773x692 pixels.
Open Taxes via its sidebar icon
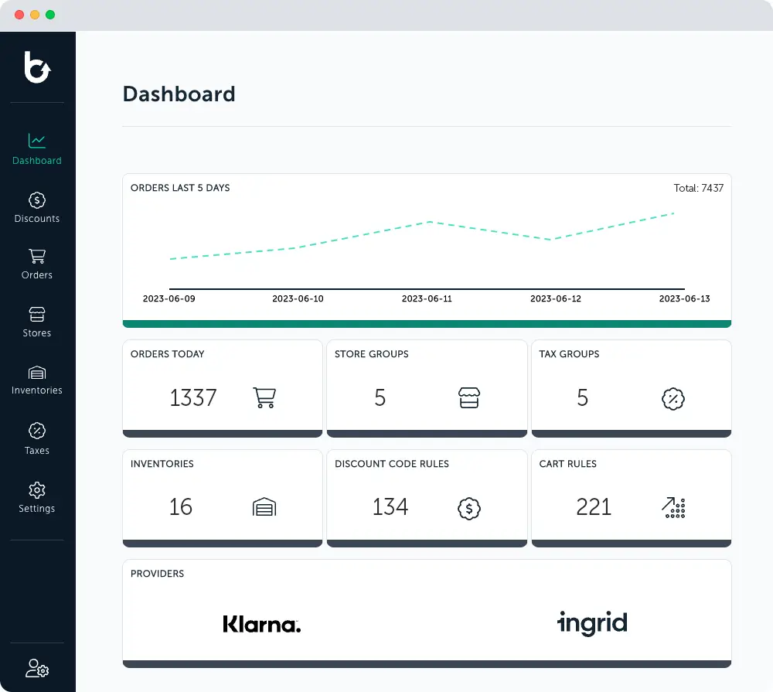tap(36, 430)
